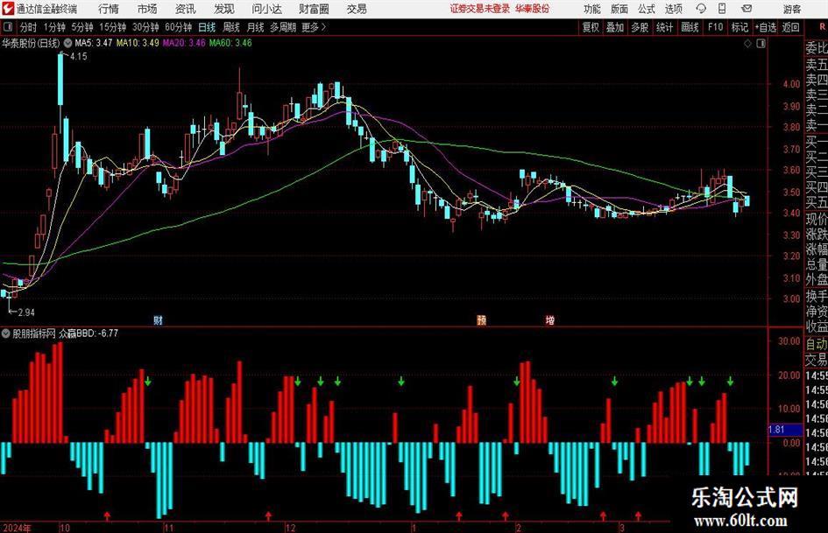Switch to 60分钟 period tab

(178, 27)
